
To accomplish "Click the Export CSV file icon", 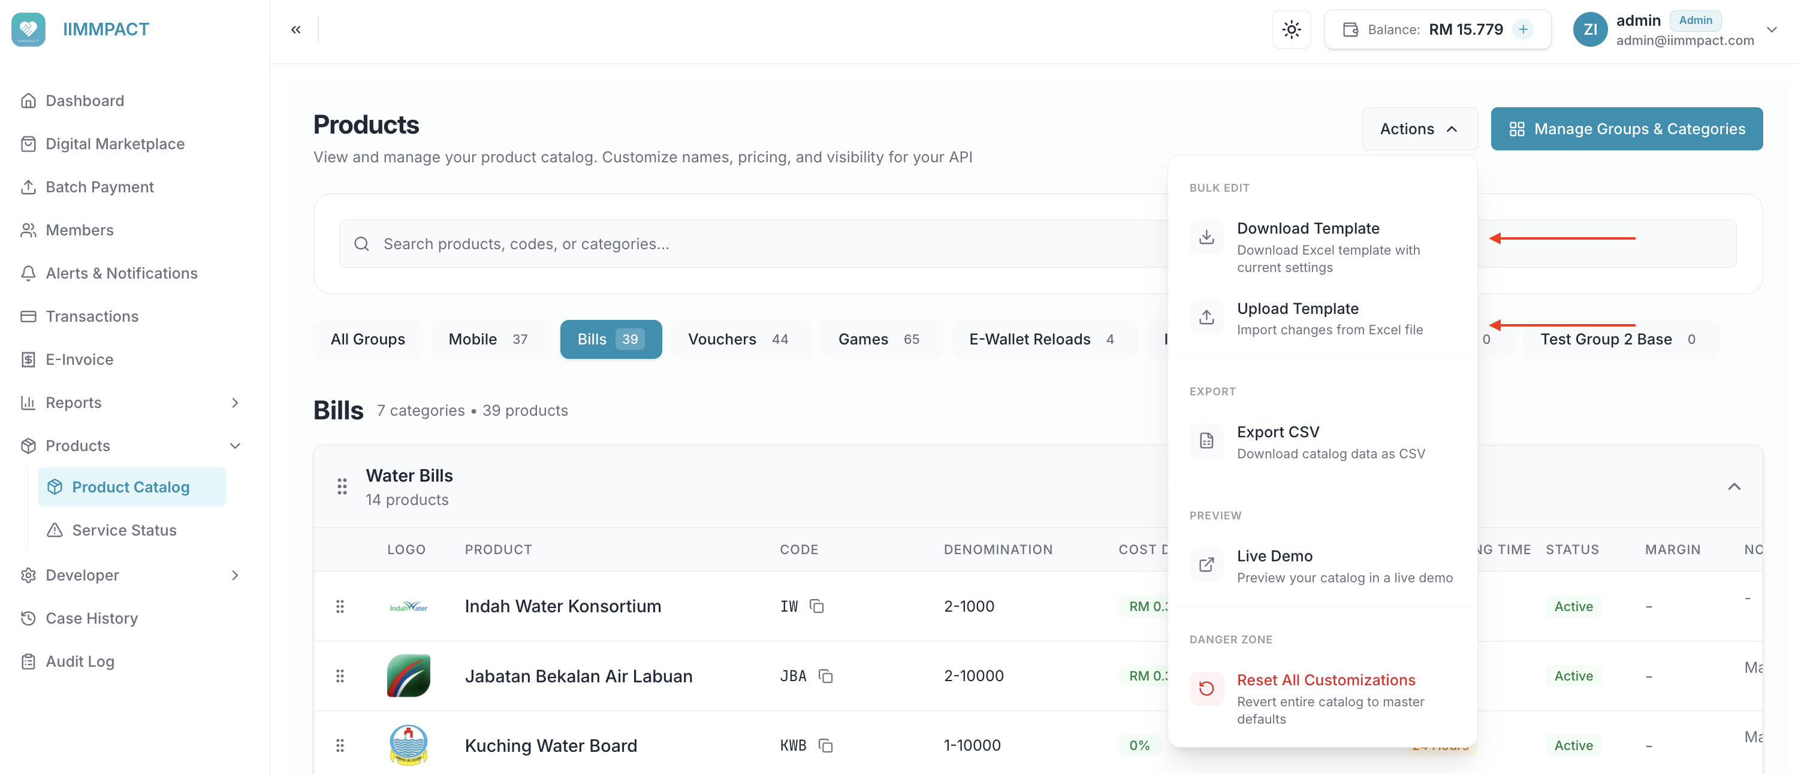I will (1206, 440).
